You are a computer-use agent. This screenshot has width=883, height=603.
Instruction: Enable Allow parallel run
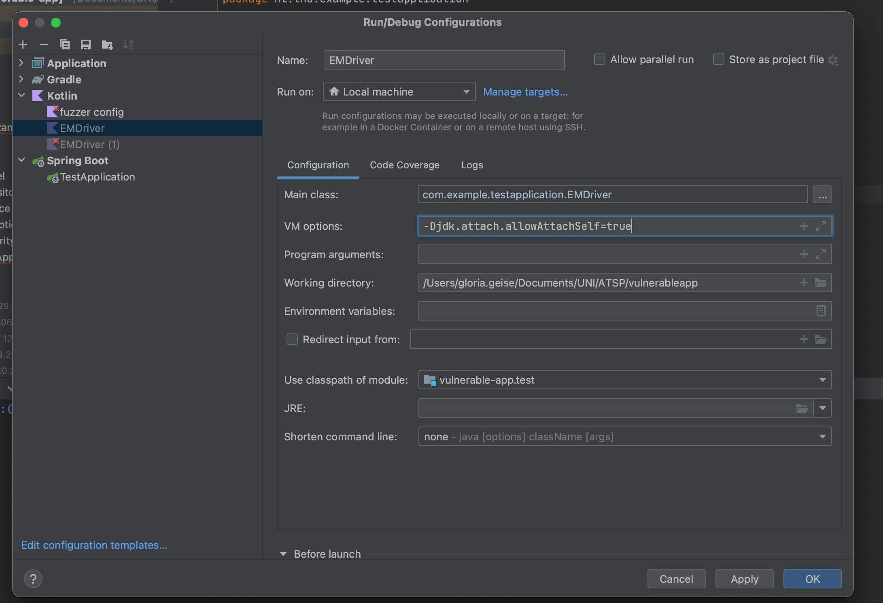coord(599,59)
